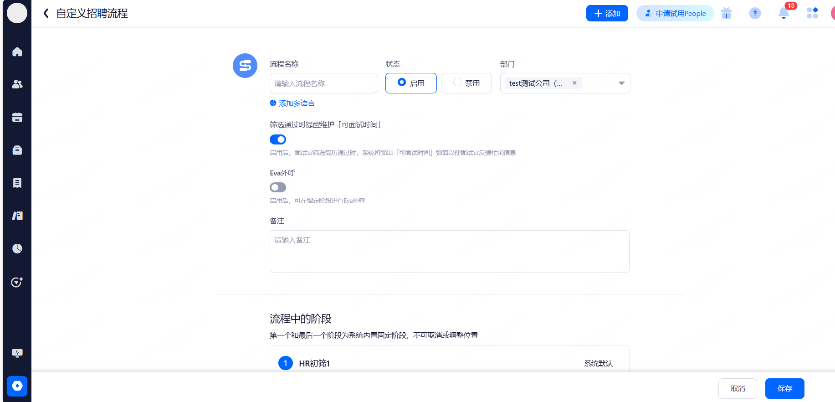Open the pie chart reports icon
This screenshot has width=835, height=402.
coord(17,248)
